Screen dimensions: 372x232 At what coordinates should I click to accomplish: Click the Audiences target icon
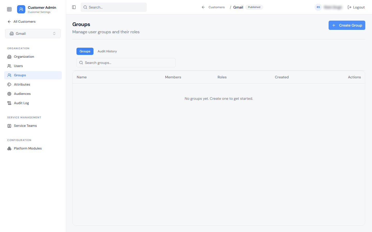(x=9, y=94)
